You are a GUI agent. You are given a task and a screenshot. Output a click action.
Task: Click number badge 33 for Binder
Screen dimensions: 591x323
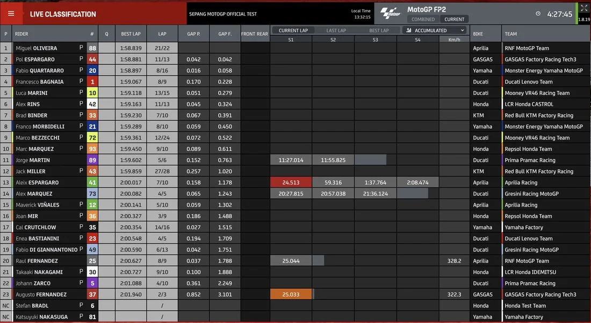coord(92,115)
